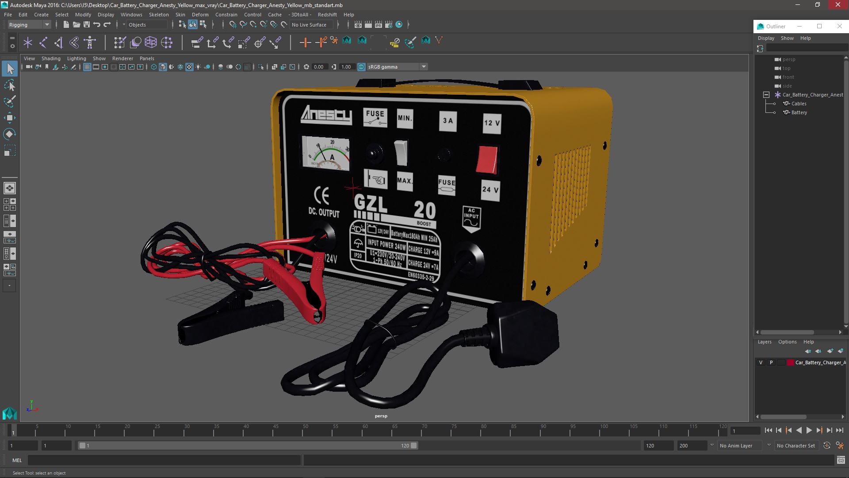
Task: Play animation forwards
Action: (809, 430)
